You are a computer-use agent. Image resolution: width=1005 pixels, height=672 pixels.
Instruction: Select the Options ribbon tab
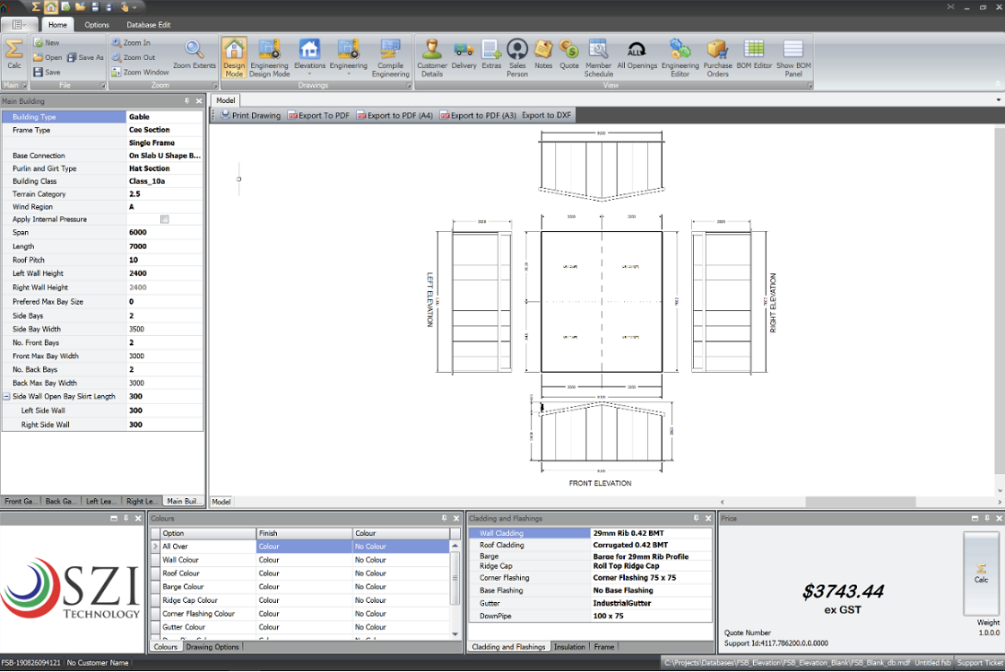(x=97, y=25)
